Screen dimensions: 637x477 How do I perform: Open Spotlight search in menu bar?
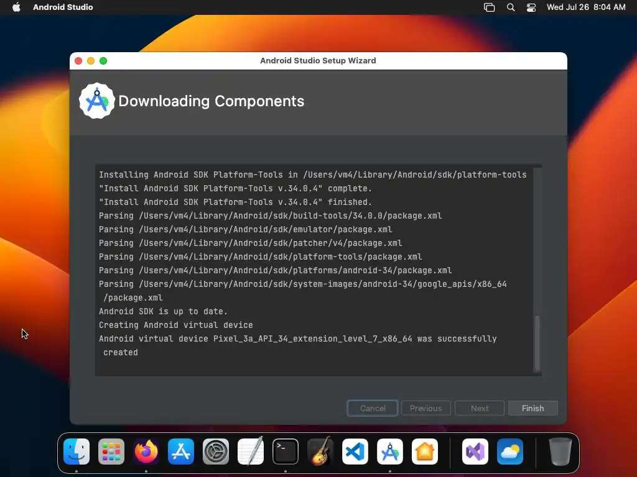click(x=511, y=7)
